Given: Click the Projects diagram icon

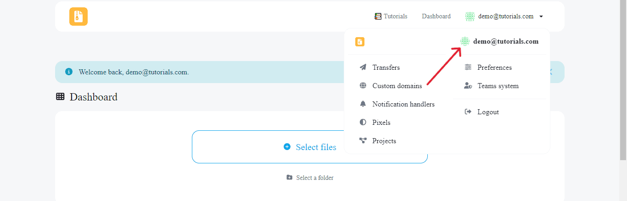Looking at the screenshot, I should (x=363, y=141).
